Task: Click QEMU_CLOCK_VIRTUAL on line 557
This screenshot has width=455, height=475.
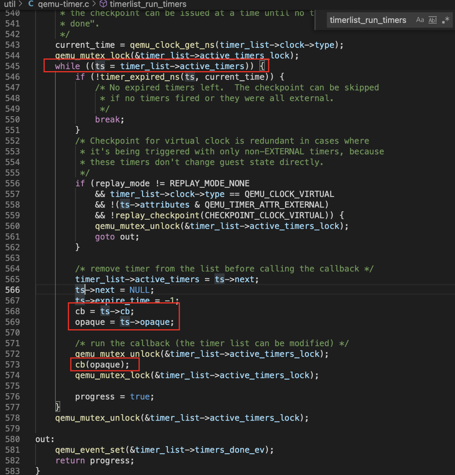Action: [x=290, y=194]
